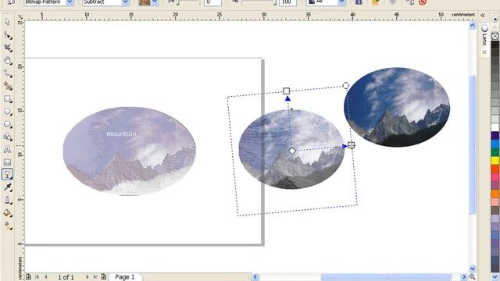Open the Subtract transparency operation dropdown
Image resolution: width=500 pixels, height=281 pixels.
coord(126,2)
